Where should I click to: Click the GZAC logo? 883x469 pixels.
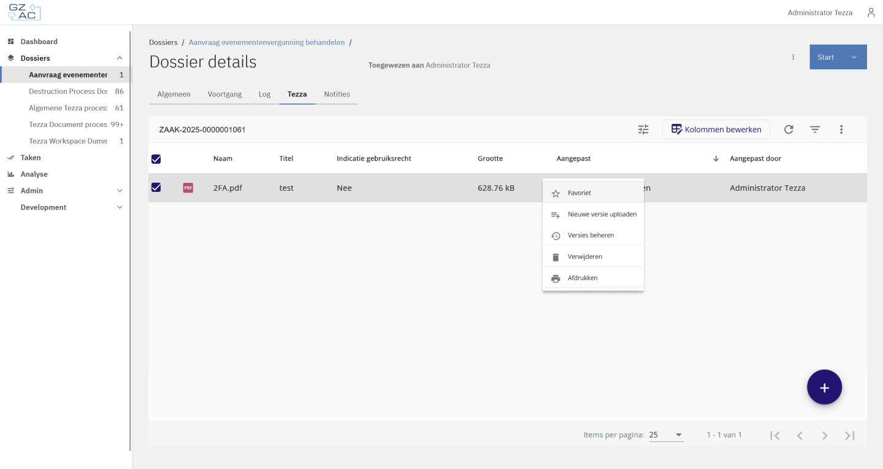coord(25,12)
